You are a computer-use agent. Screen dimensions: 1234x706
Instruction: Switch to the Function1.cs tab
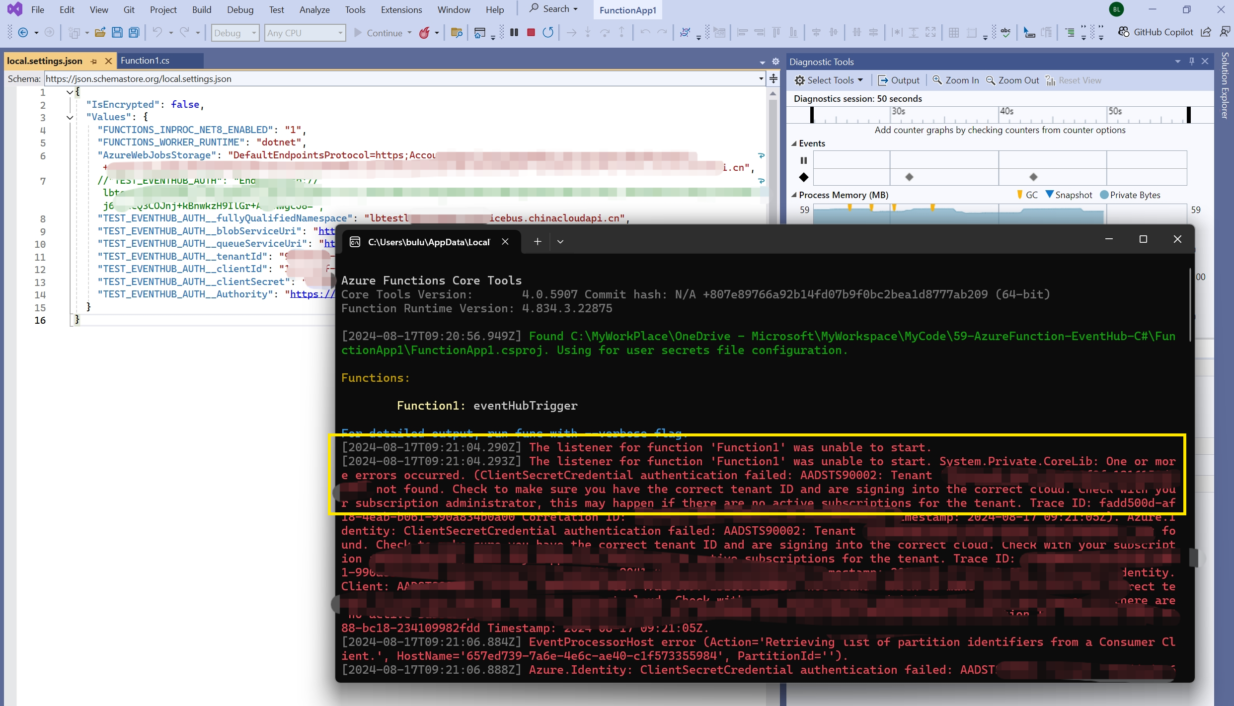pos(145,61)
